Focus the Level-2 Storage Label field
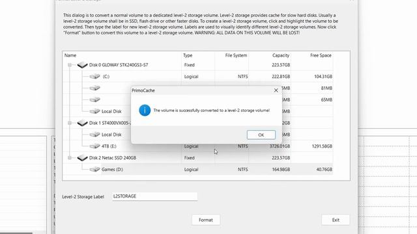Screen dimensions: 417x234 click(x=154, y=196)
